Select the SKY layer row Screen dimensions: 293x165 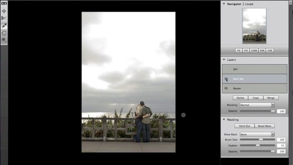point(255,69)
